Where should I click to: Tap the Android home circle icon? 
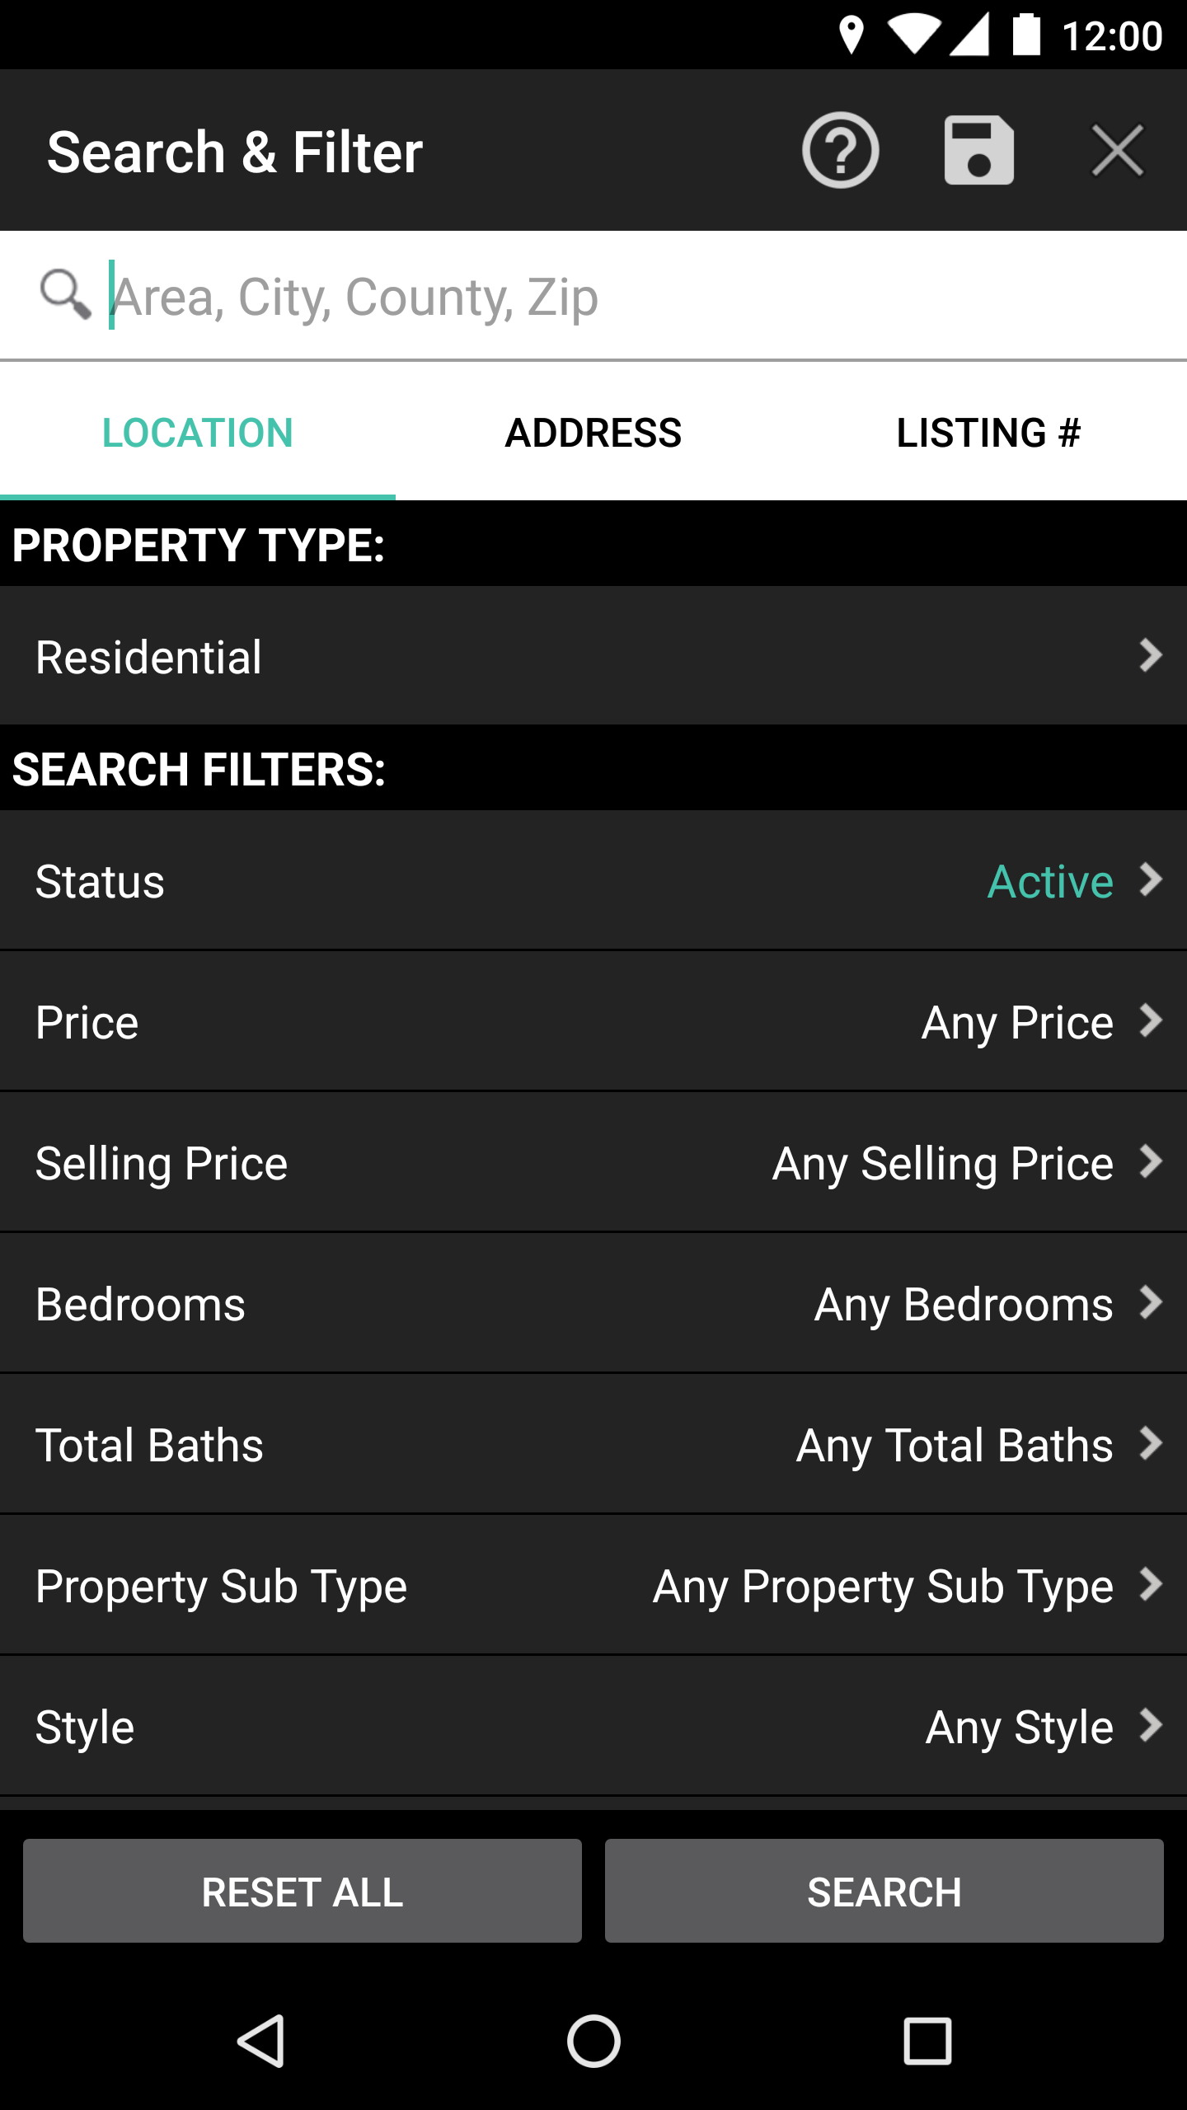(593, 2042)
